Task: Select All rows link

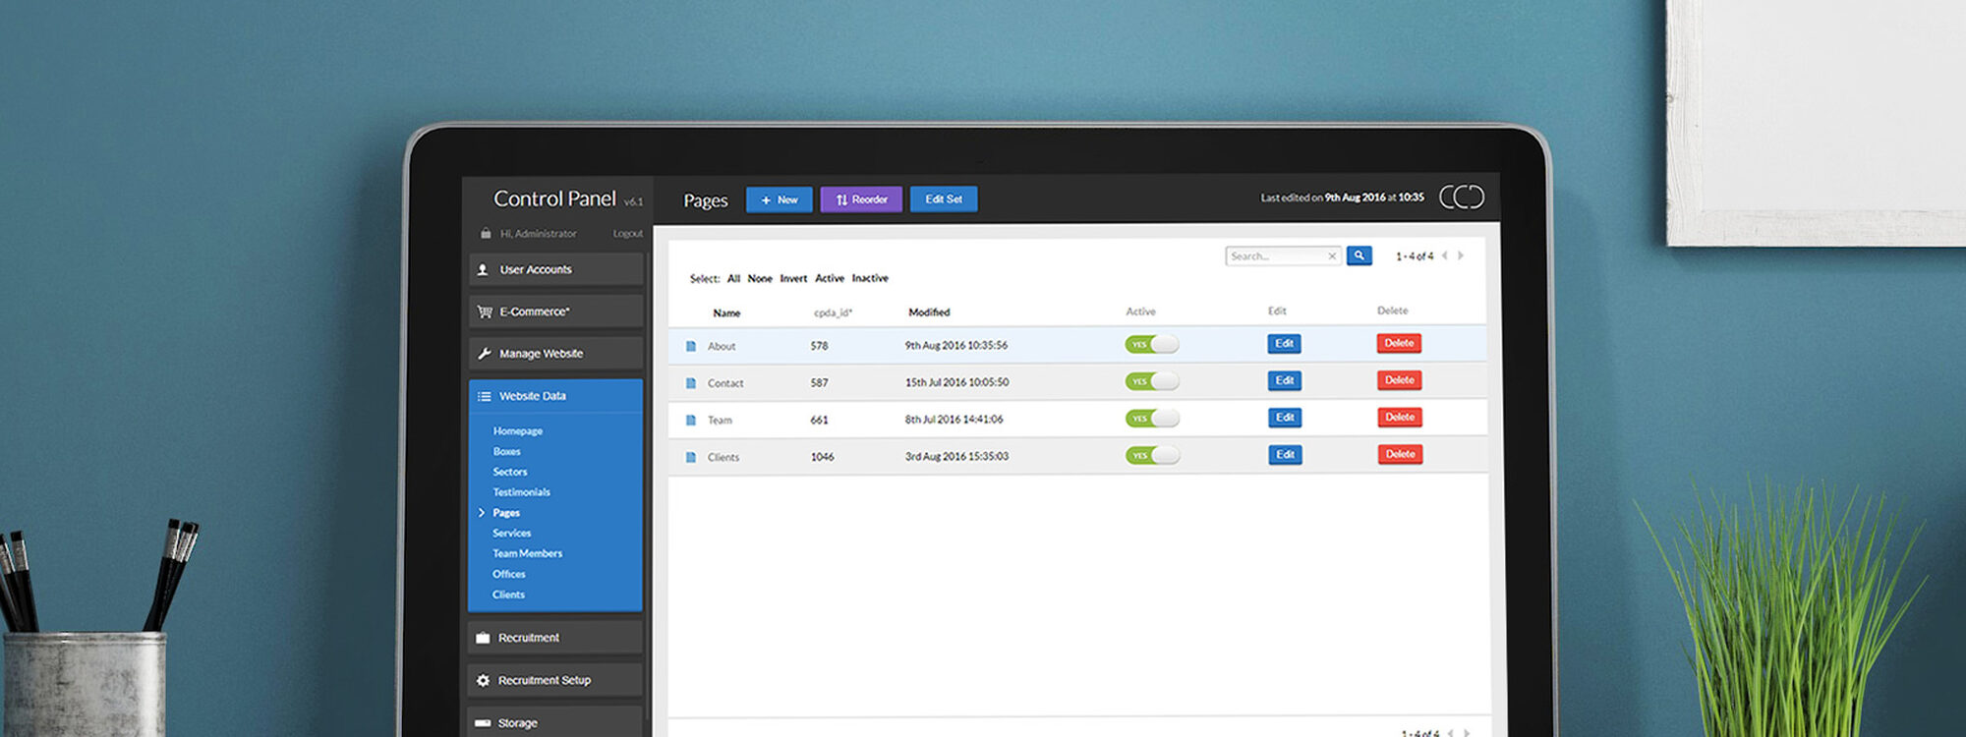Action: coord(733,279)
